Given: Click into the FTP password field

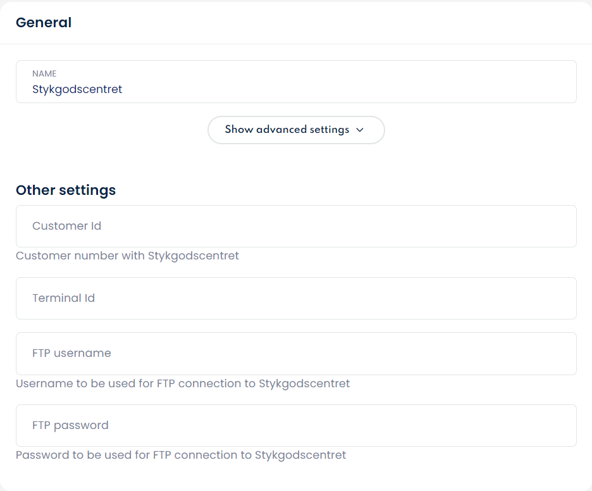Looking at the screenshot, I should pyautogui.click(x=296, y=425).
